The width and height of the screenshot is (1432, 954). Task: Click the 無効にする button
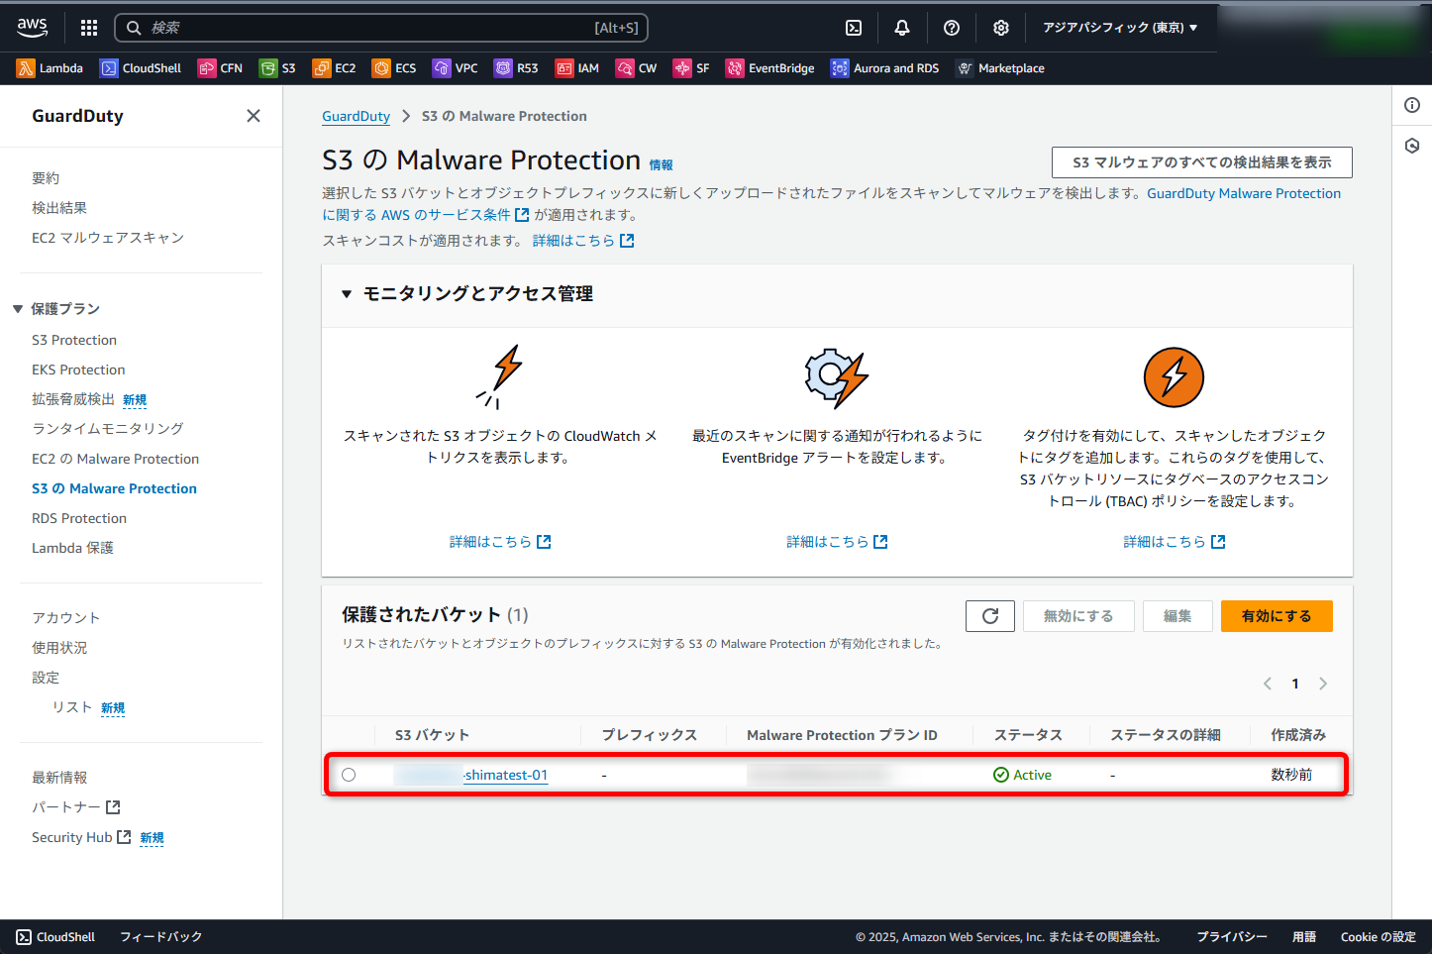pyautogui.click(x=1078, y=616)
